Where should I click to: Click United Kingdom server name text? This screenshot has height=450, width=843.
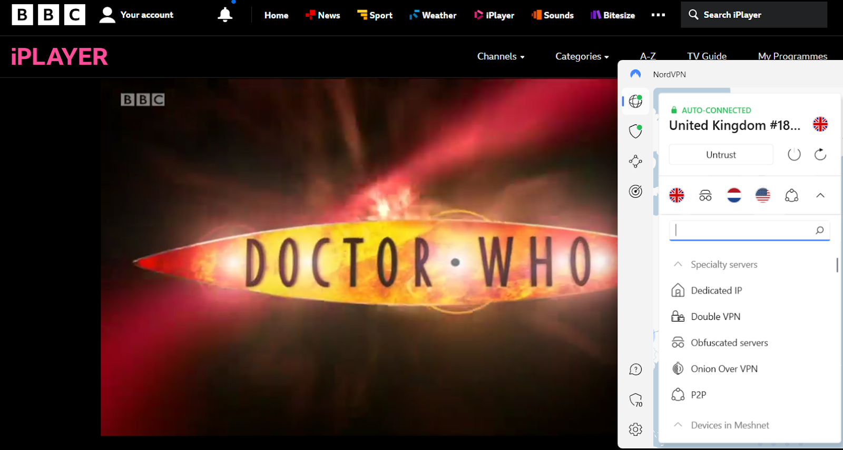pos(734,125)
